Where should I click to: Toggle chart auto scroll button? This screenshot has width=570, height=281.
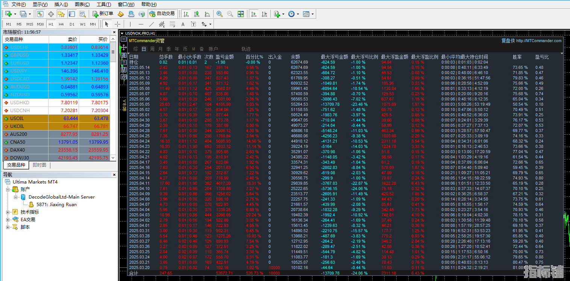254,14
